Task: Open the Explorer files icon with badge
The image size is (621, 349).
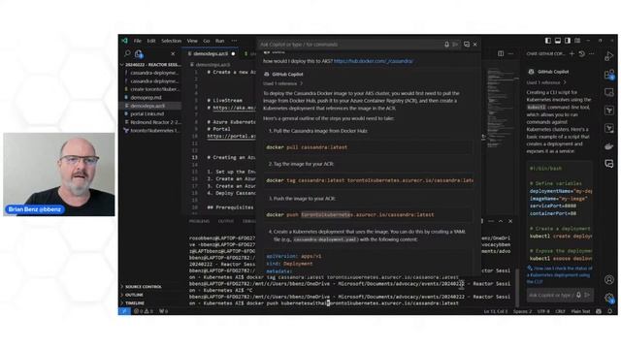Action: [x=138, y=53]
